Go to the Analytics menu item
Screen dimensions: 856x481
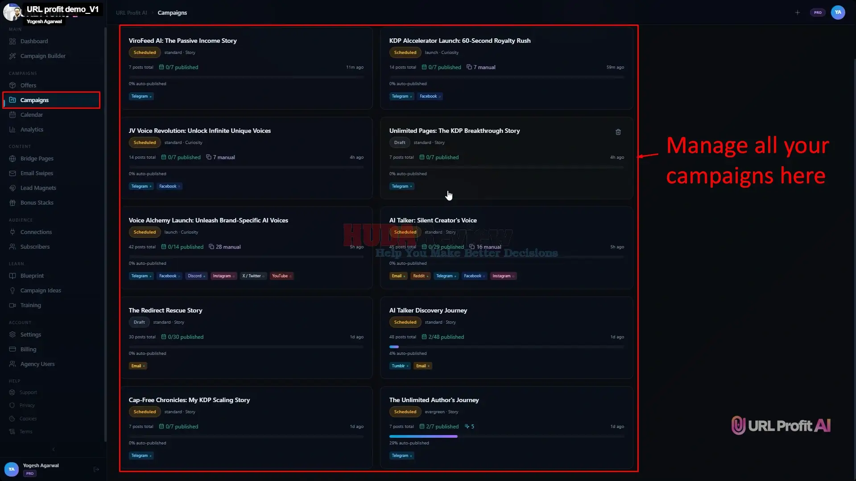32,129
